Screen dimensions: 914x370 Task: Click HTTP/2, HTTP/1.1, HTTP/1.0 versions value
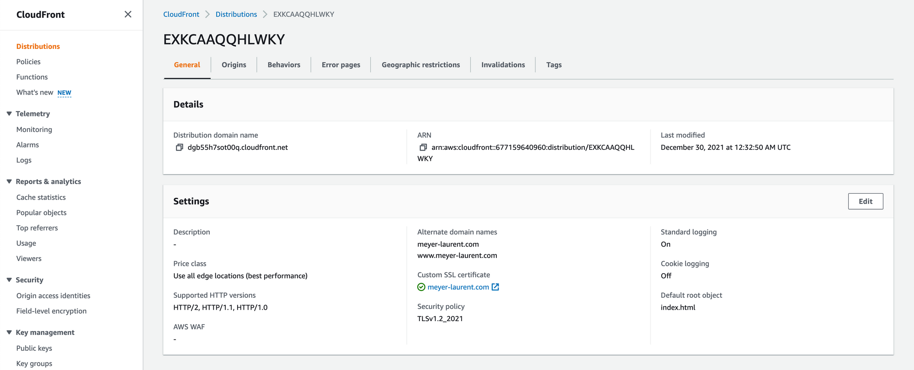pyautogui.click(x=220, y=307)
